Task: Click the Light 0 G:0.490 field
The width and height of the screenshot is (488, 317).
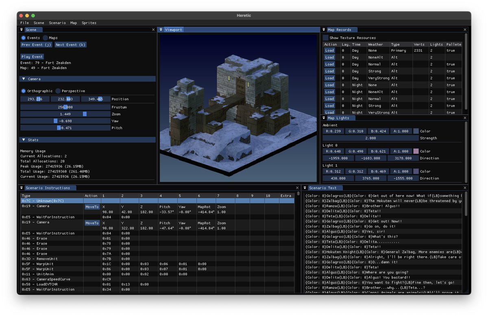Action: tap(356, 151)
